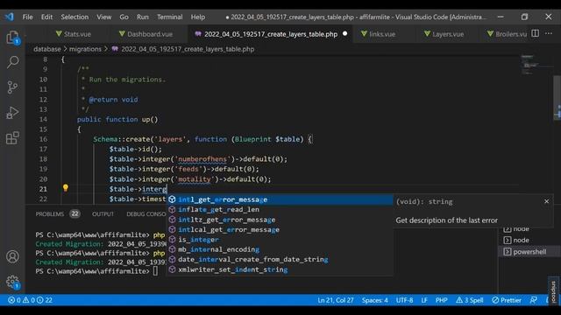
Task: Click errors and warnings count in status bar
Action: click(30, 300)
